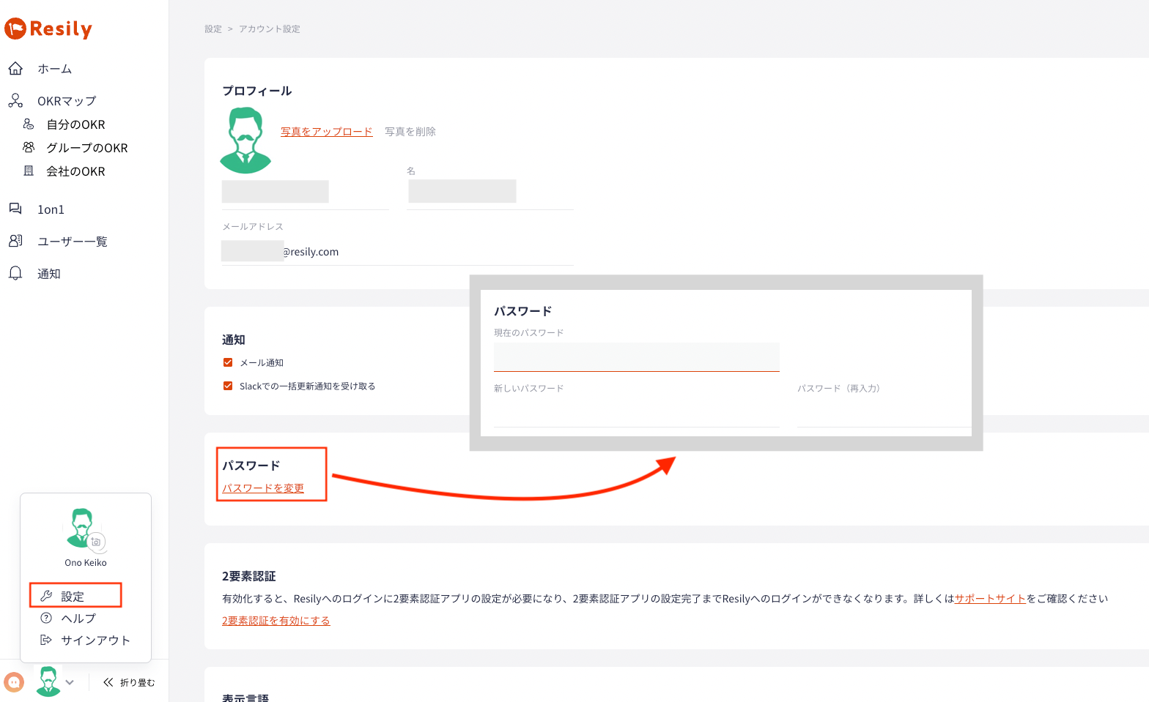Click the wrench settings icon

46,596
